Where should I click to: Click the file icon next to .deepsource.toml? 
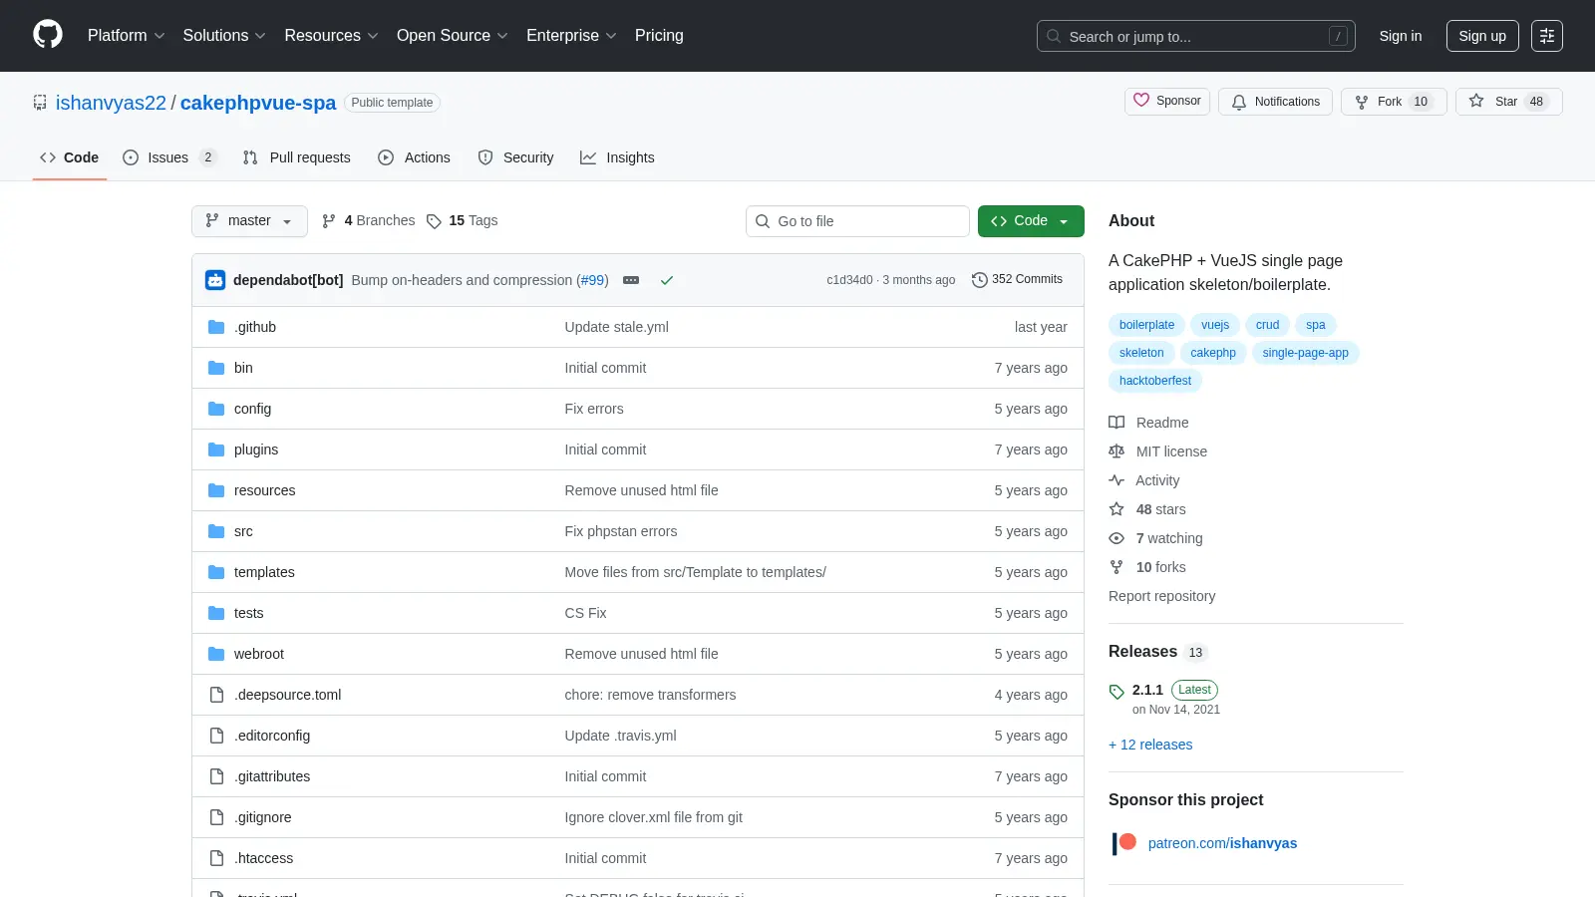tap(216, 695)
